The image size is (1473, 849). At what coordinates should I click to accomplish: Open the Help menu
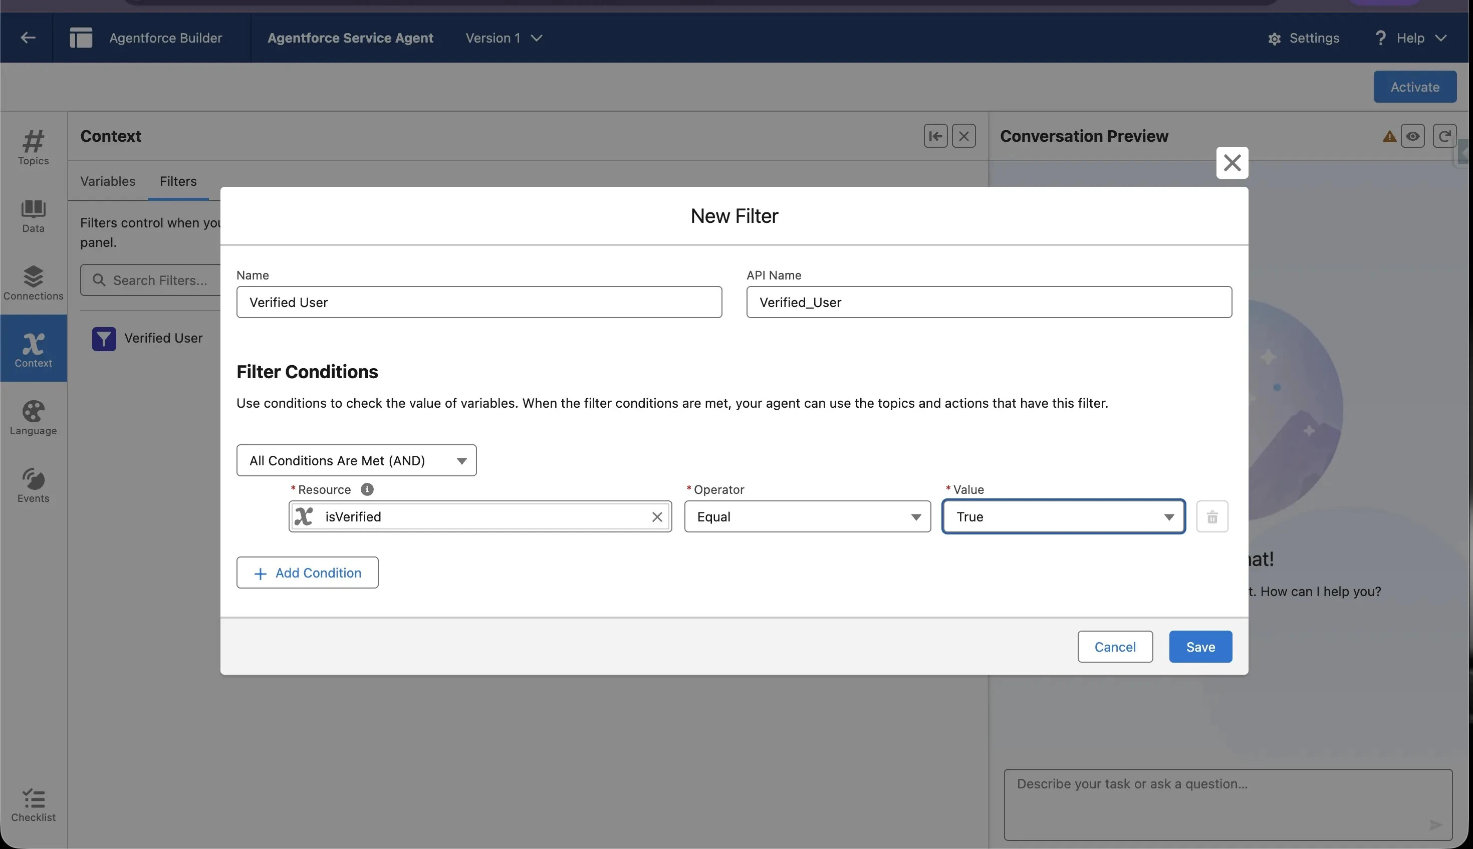1410,38
